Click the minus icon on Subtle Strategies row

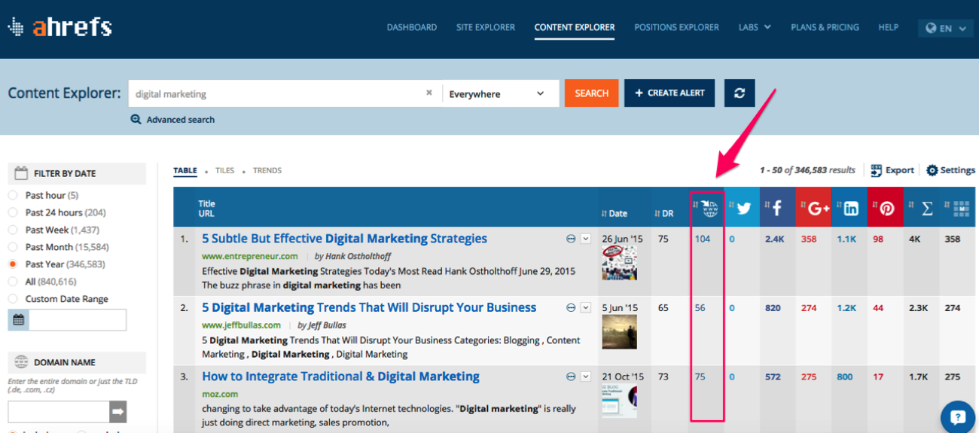(x=571, y=239)
